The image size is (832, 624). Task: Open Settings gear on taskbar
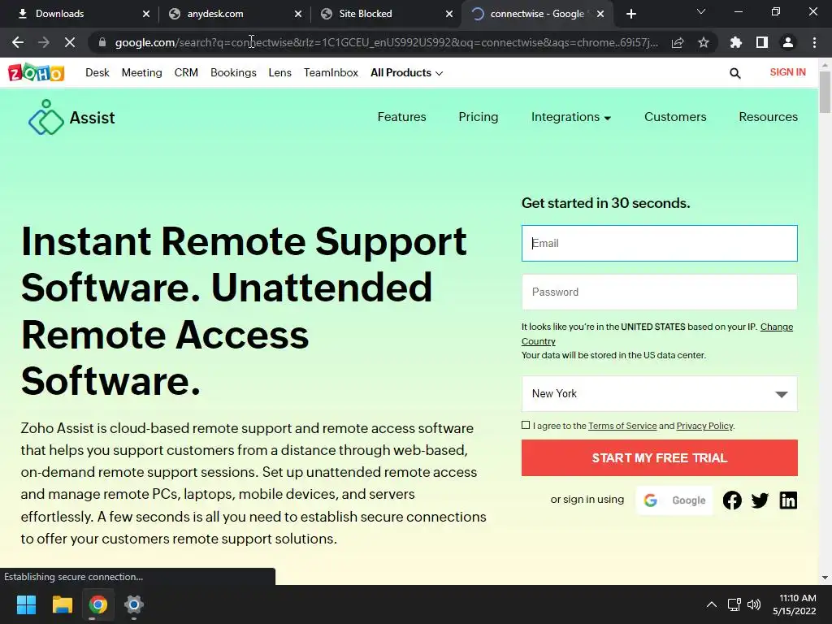(134, 604)
